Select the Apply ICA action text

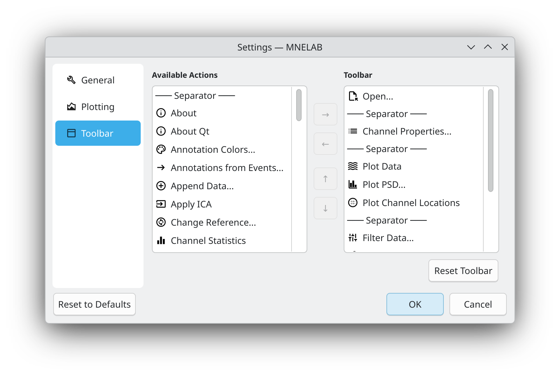[191, 204]
